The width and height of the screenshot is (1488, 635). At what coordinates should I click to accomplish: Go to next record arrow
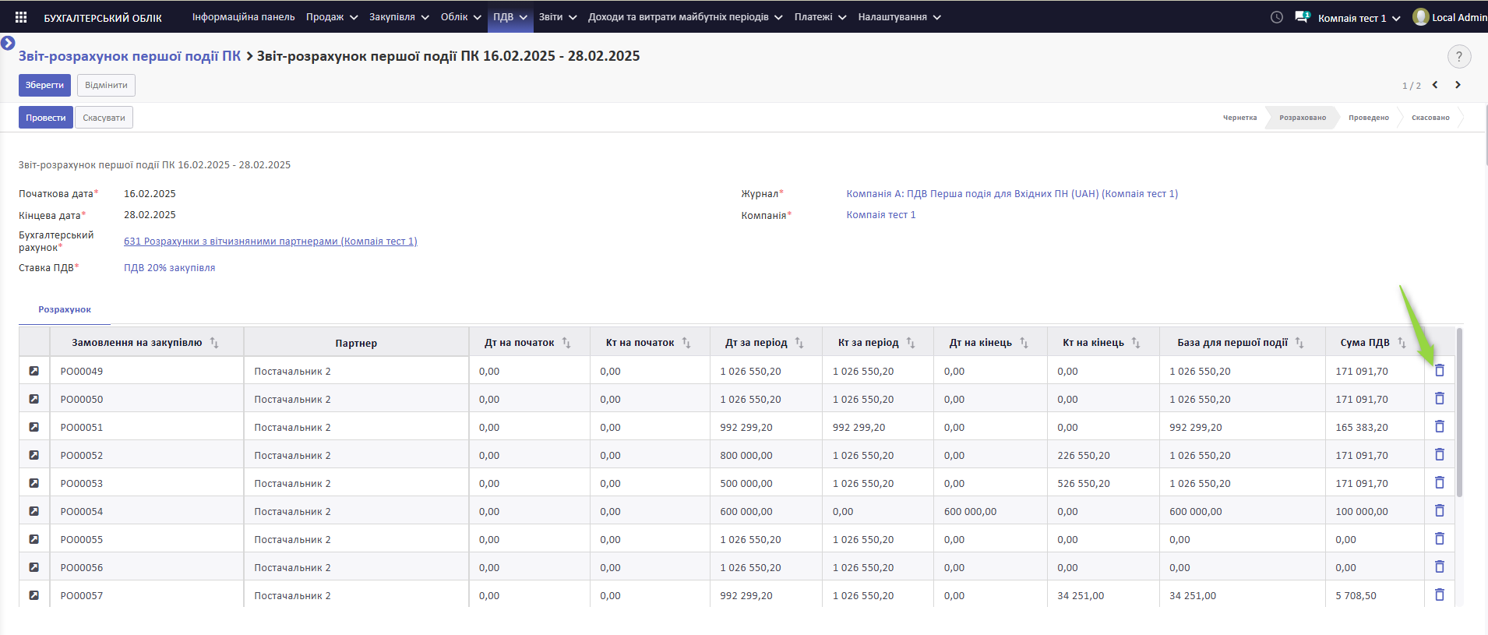tap(1458, 85)
